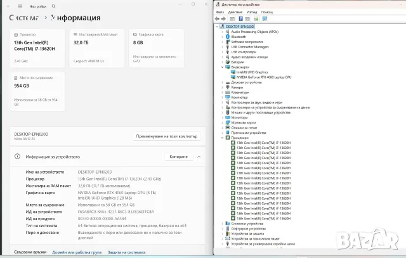Viewport: 406px width, 258px height.
Task: Click the Място за съхранение card icon
Action: (16, 77)
